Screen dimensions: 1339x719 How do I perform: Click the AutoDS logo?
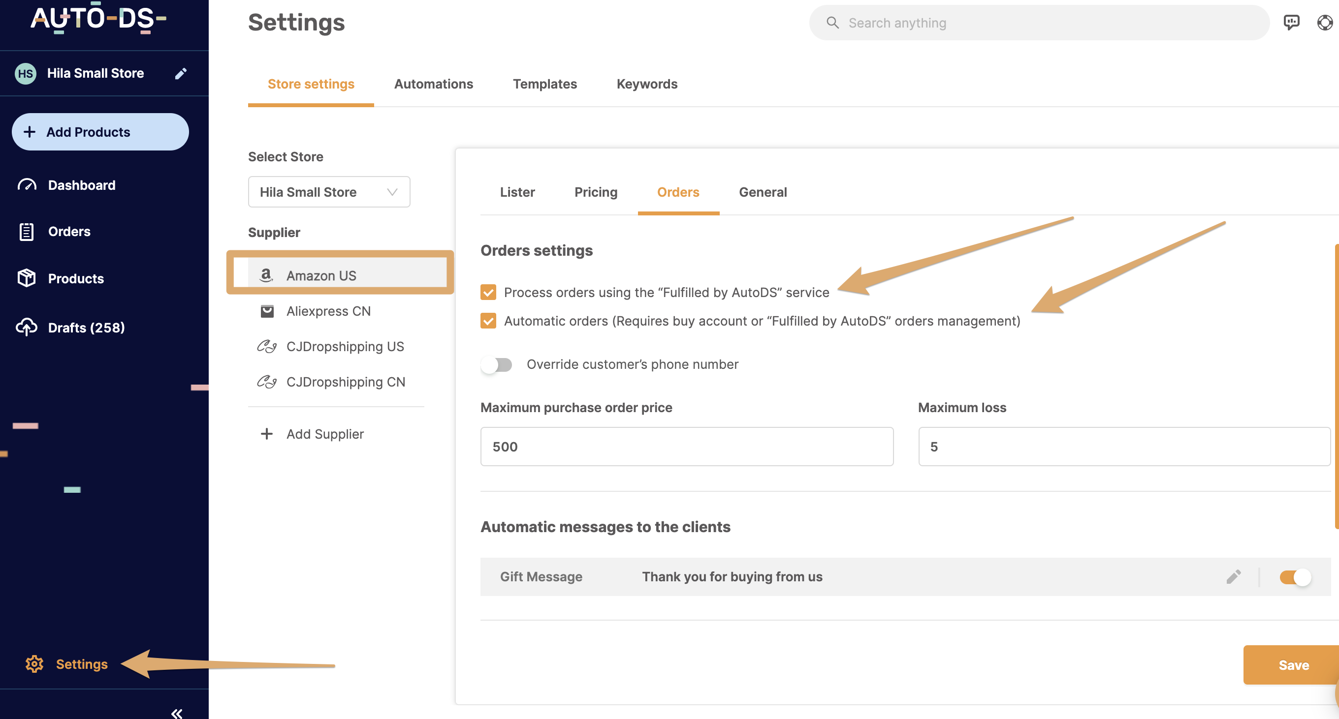pyautogui.click(x=99, y=18)
